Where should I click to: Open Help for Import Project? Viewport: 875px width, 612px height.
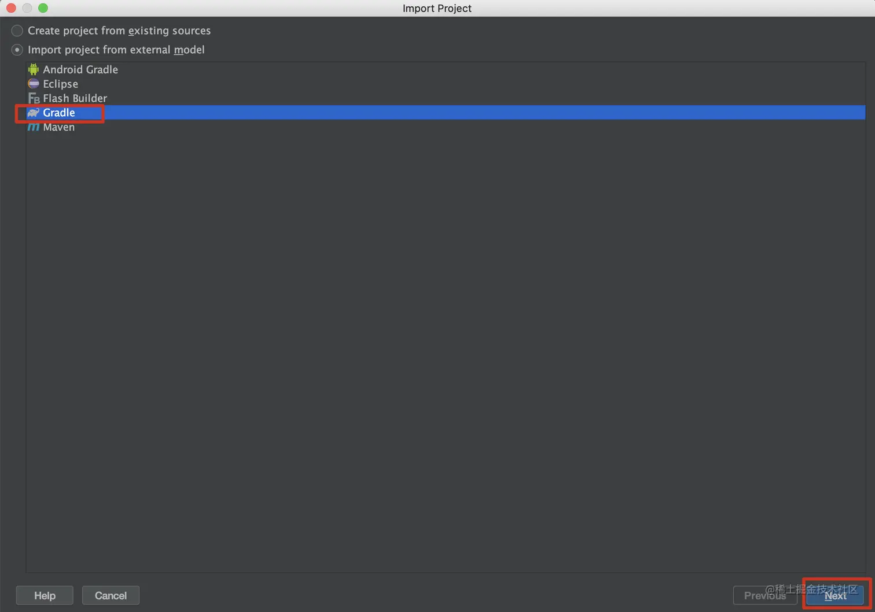(45, 595)
